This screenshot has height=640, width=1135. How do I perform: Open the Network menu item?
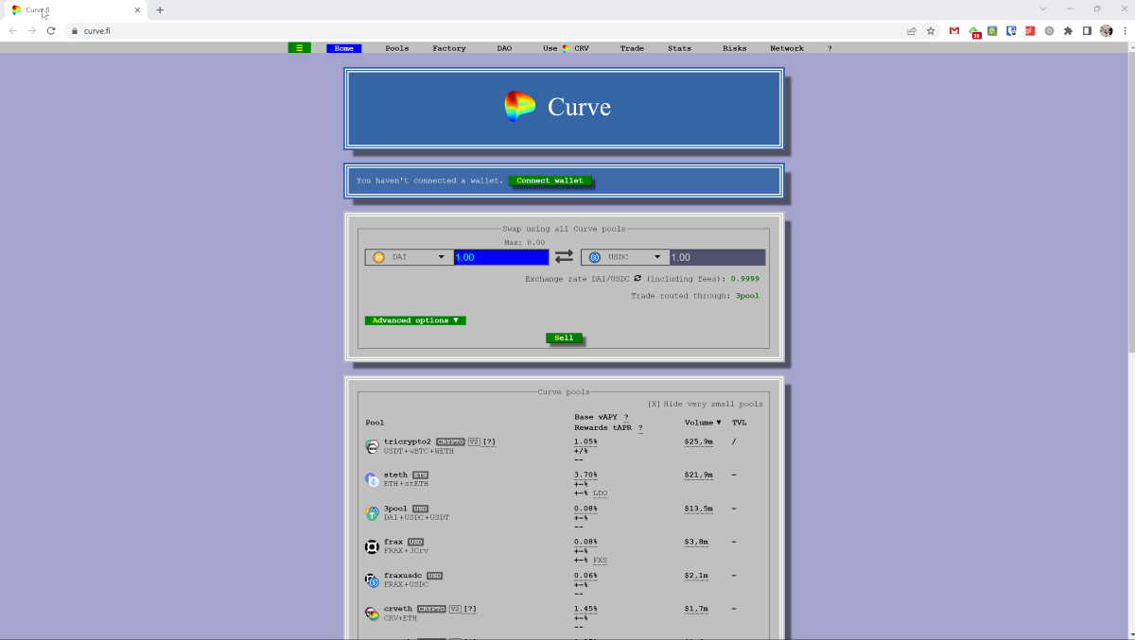[x=787, y=48]
